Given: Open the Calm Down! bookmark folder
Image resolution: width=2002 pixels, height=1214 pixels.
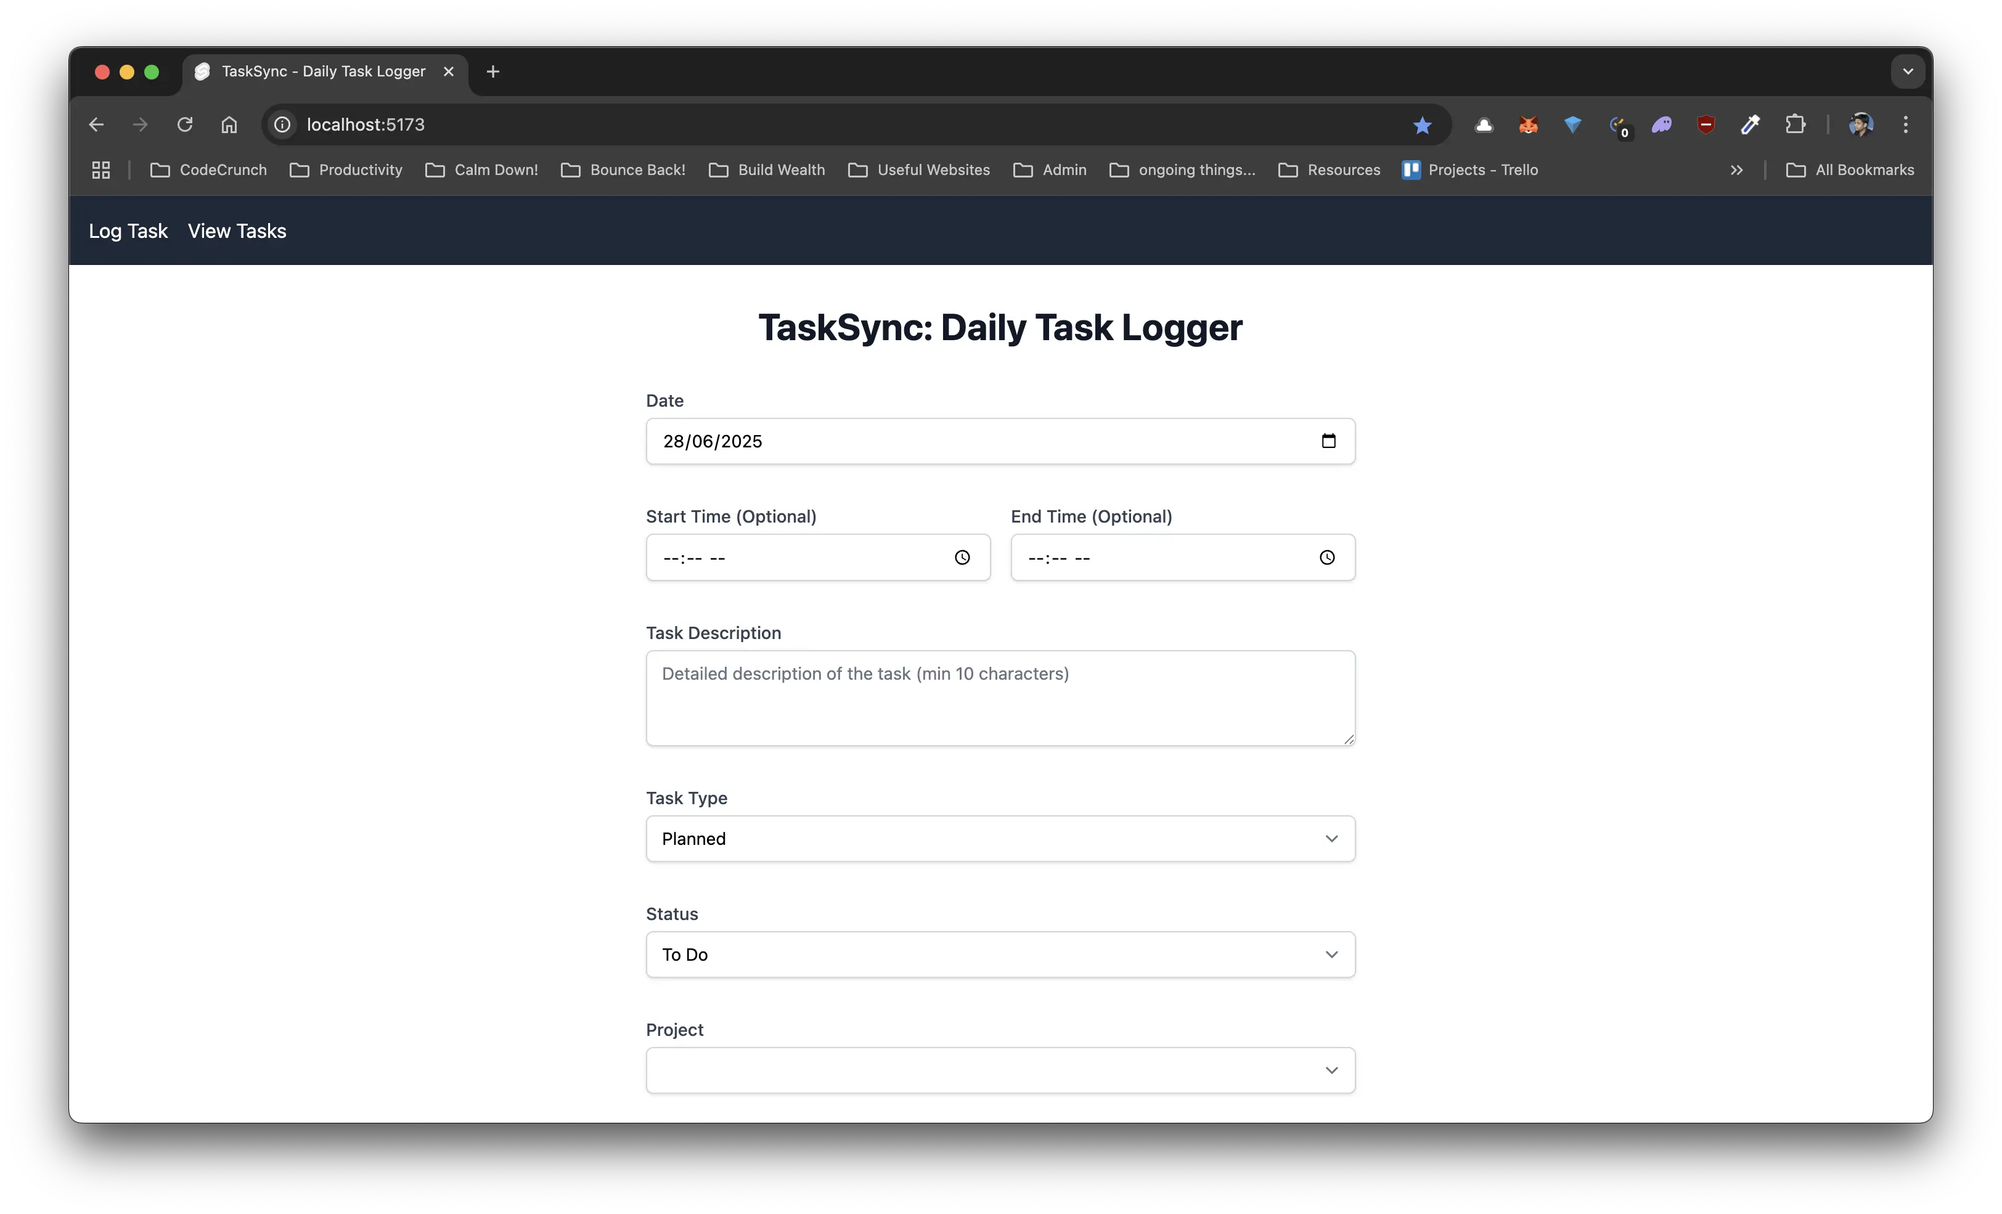Looking at the screenshot, I should pyautogui.click(x=482, y=170).
